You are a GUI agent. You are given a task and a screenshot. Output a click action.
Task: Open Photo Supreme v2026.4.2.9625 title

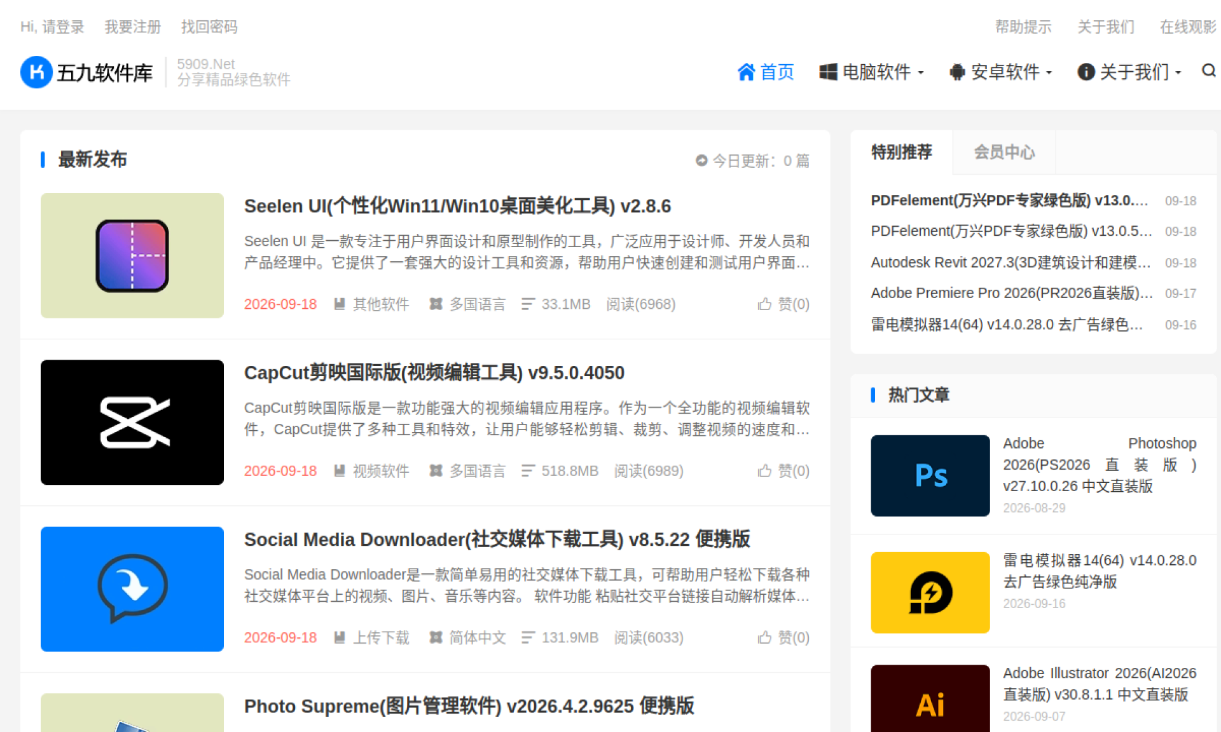pyautogui.click(x=469, y=706)
